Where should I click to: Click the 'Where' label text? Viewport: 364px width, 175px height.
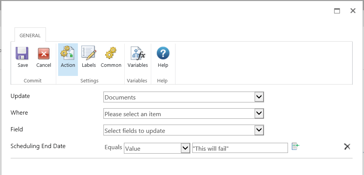pos(19,113)
